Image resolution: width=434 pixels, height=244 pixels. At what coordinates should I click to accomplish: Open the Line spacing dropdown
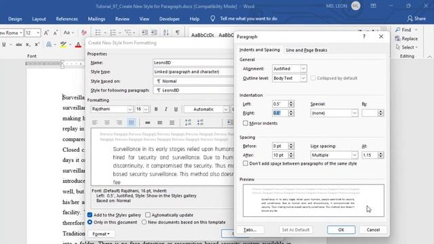tap(355, 155)
